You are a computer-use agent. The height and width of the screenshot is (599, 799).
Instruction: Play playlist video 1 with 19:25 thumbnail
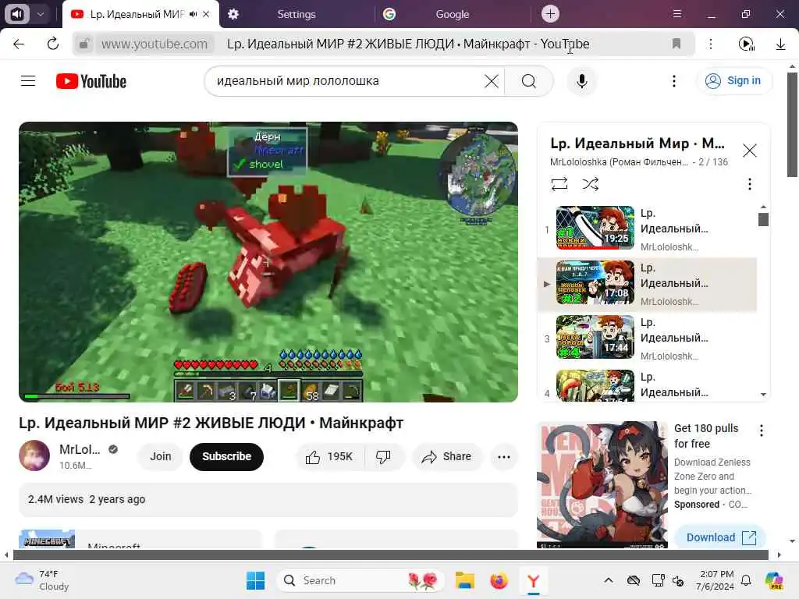click(x=595, y=228)
